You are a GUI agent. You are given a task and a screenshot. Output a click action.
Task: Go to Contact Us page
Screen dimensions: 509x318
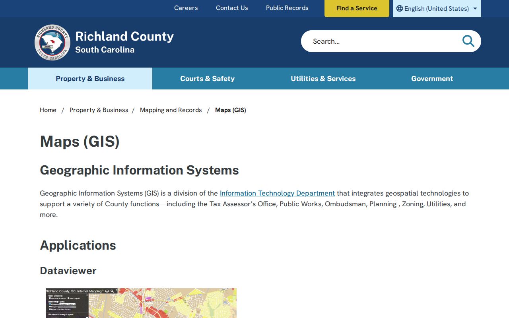pos(232,8)
